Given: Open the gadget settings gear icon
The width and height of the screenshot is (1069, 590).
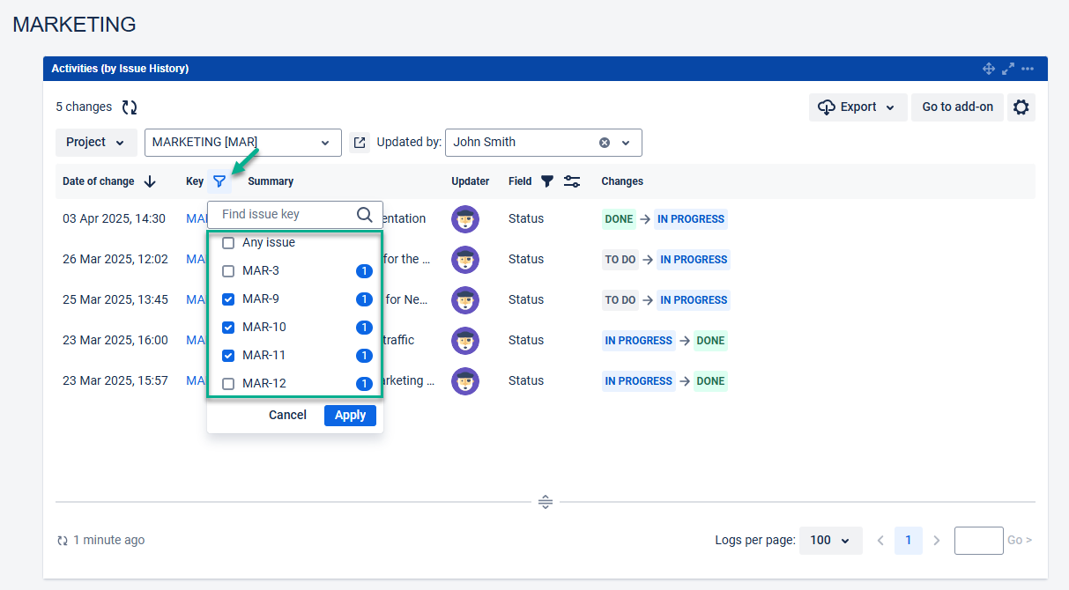Looking at the screenshot, I should pos(1021,107).
